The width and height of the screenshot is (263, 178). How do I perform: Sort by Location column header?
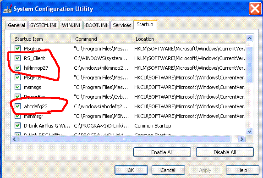point(188,39)
